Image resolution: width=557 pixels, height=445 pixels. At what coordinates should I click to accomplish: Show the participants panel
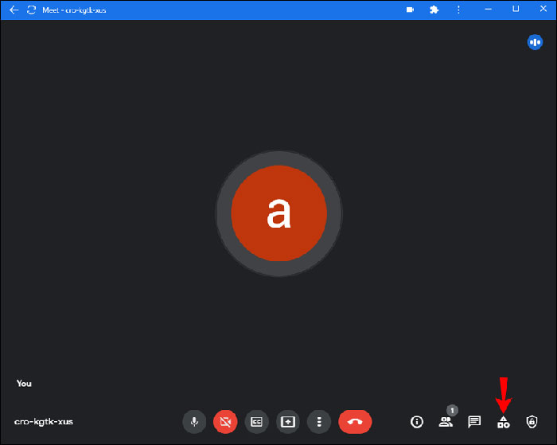pos(446,422)
